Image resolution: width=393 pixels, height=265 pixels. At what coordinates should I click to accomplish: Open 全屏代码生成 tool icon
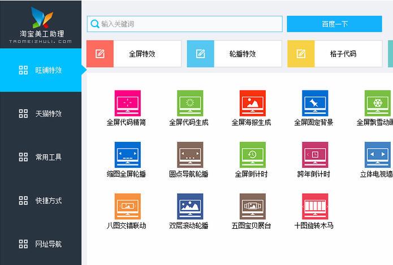[x=190, y=103]
